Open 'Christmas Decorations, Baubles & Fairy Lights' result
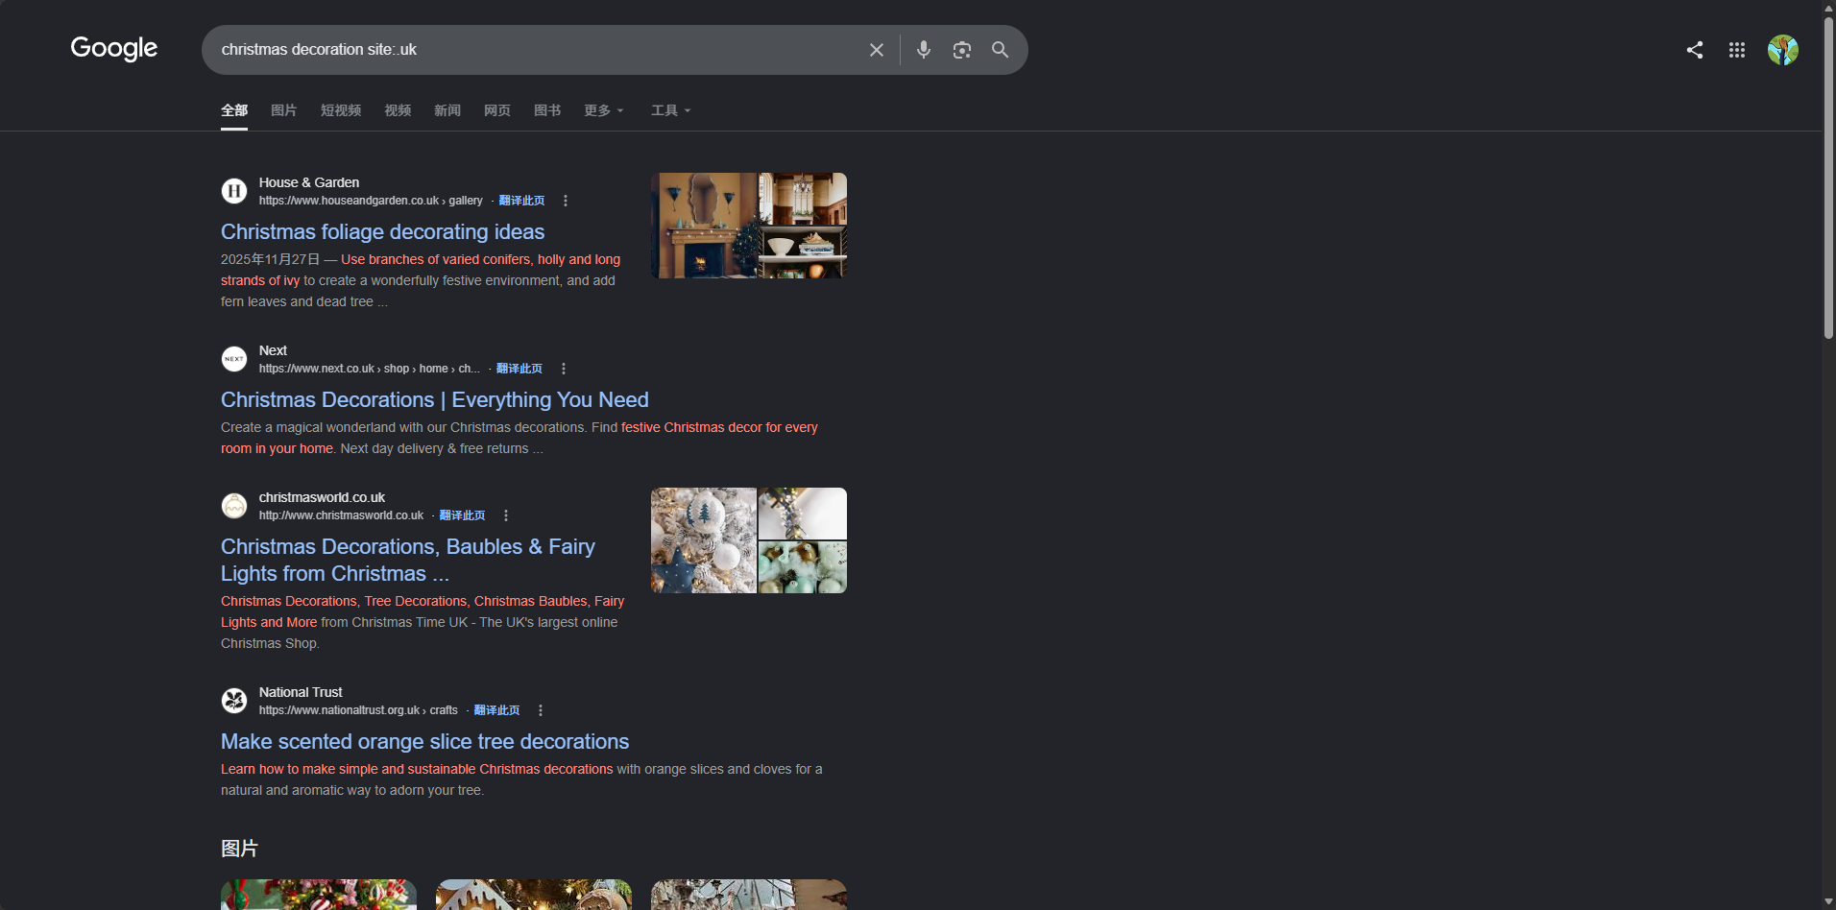Viewport: 1836px width, 910px height. tap(408, 560)
